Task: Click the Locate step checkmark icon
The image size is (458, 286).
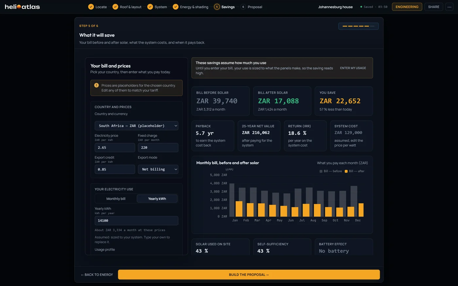Action: pos(91,7)
